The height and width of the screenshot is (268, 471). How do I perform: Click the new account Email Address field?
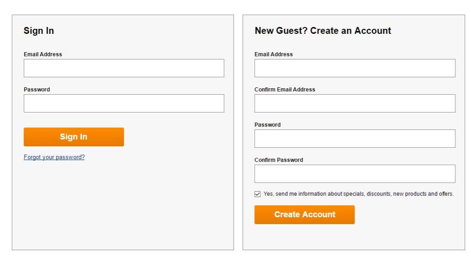point(355,68)
